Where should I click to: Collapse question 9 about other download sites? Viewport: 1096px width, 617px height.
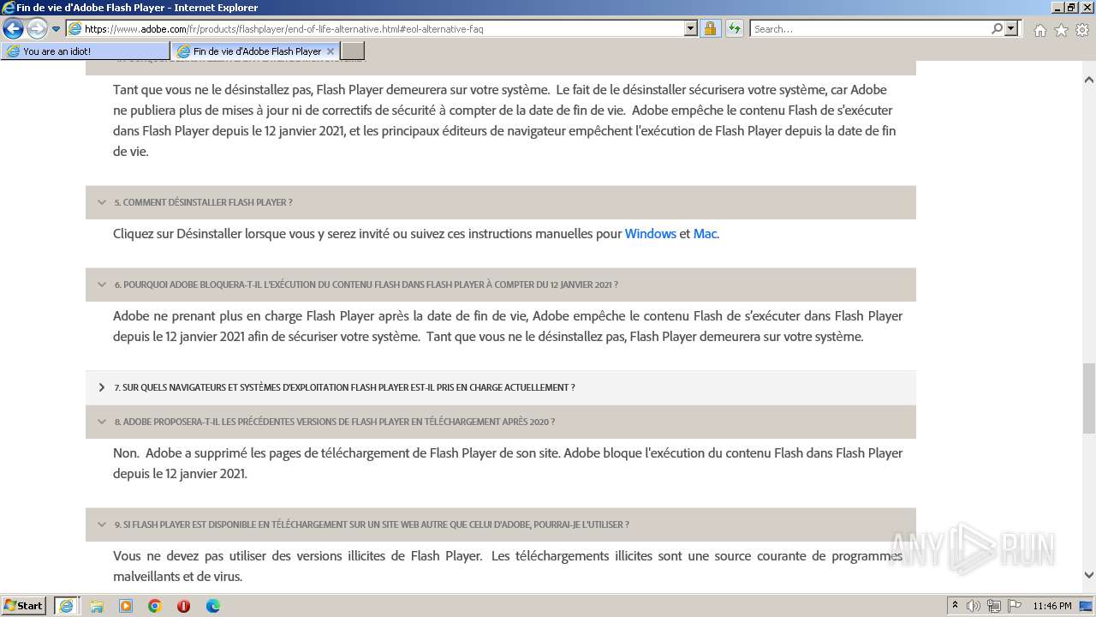click(x=102, y=524)
